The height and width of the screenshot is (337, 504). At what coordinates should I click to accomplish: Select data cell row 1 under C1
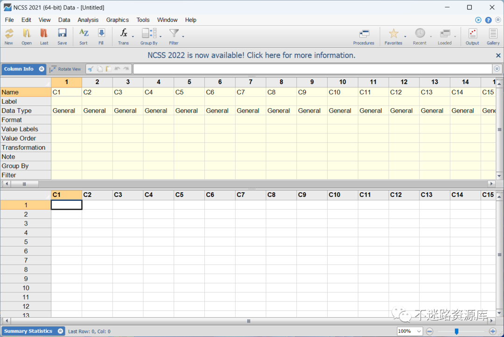[x=67, y=205]
